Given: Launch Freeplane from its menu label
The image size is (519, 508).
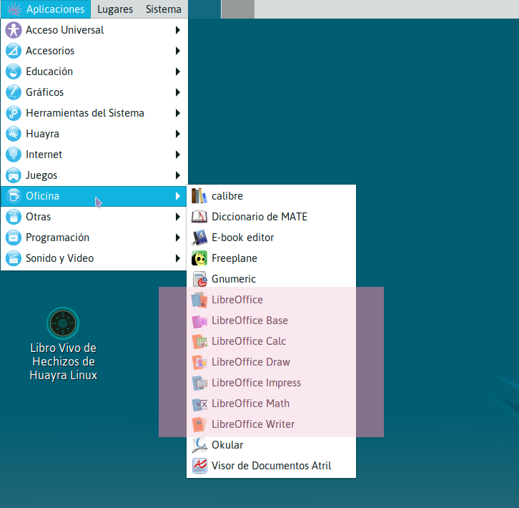Looking at the screenshot, I should [234, 258].
